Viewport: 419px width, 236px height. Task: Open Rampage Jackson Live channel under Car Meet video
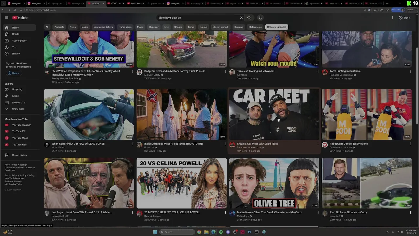click(x=249, y=147)
